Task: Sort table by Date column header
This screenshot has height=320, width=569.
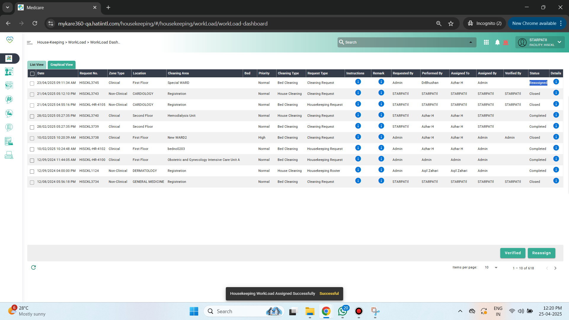Action: [41, 73]
